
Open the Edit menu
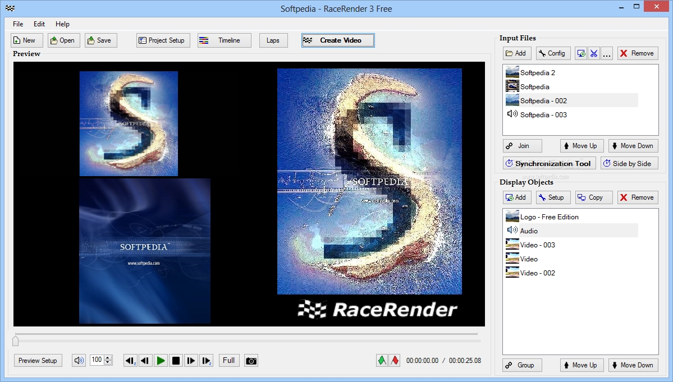[39, 24]
